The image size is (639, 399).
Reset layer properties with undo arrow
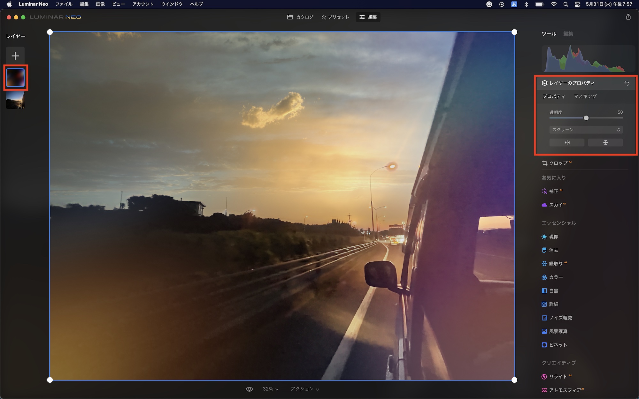click(627, 83)
